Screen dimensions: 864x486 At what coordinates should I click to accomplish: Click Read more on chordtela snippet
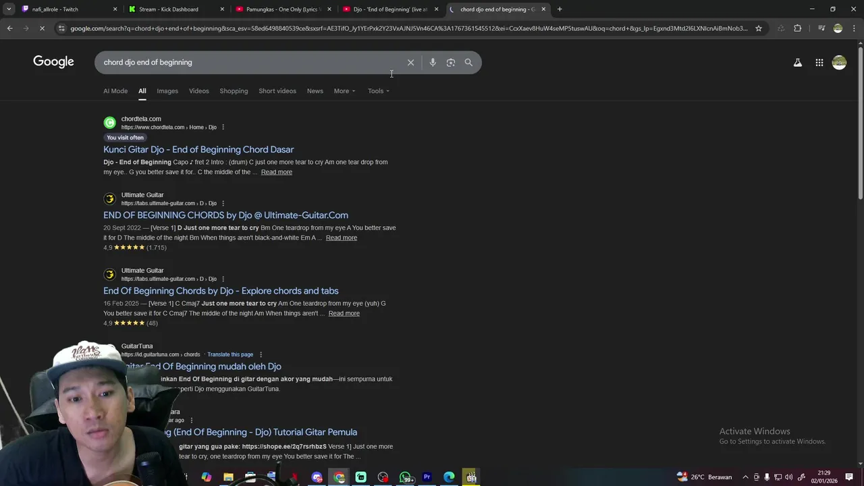(277, 172)
